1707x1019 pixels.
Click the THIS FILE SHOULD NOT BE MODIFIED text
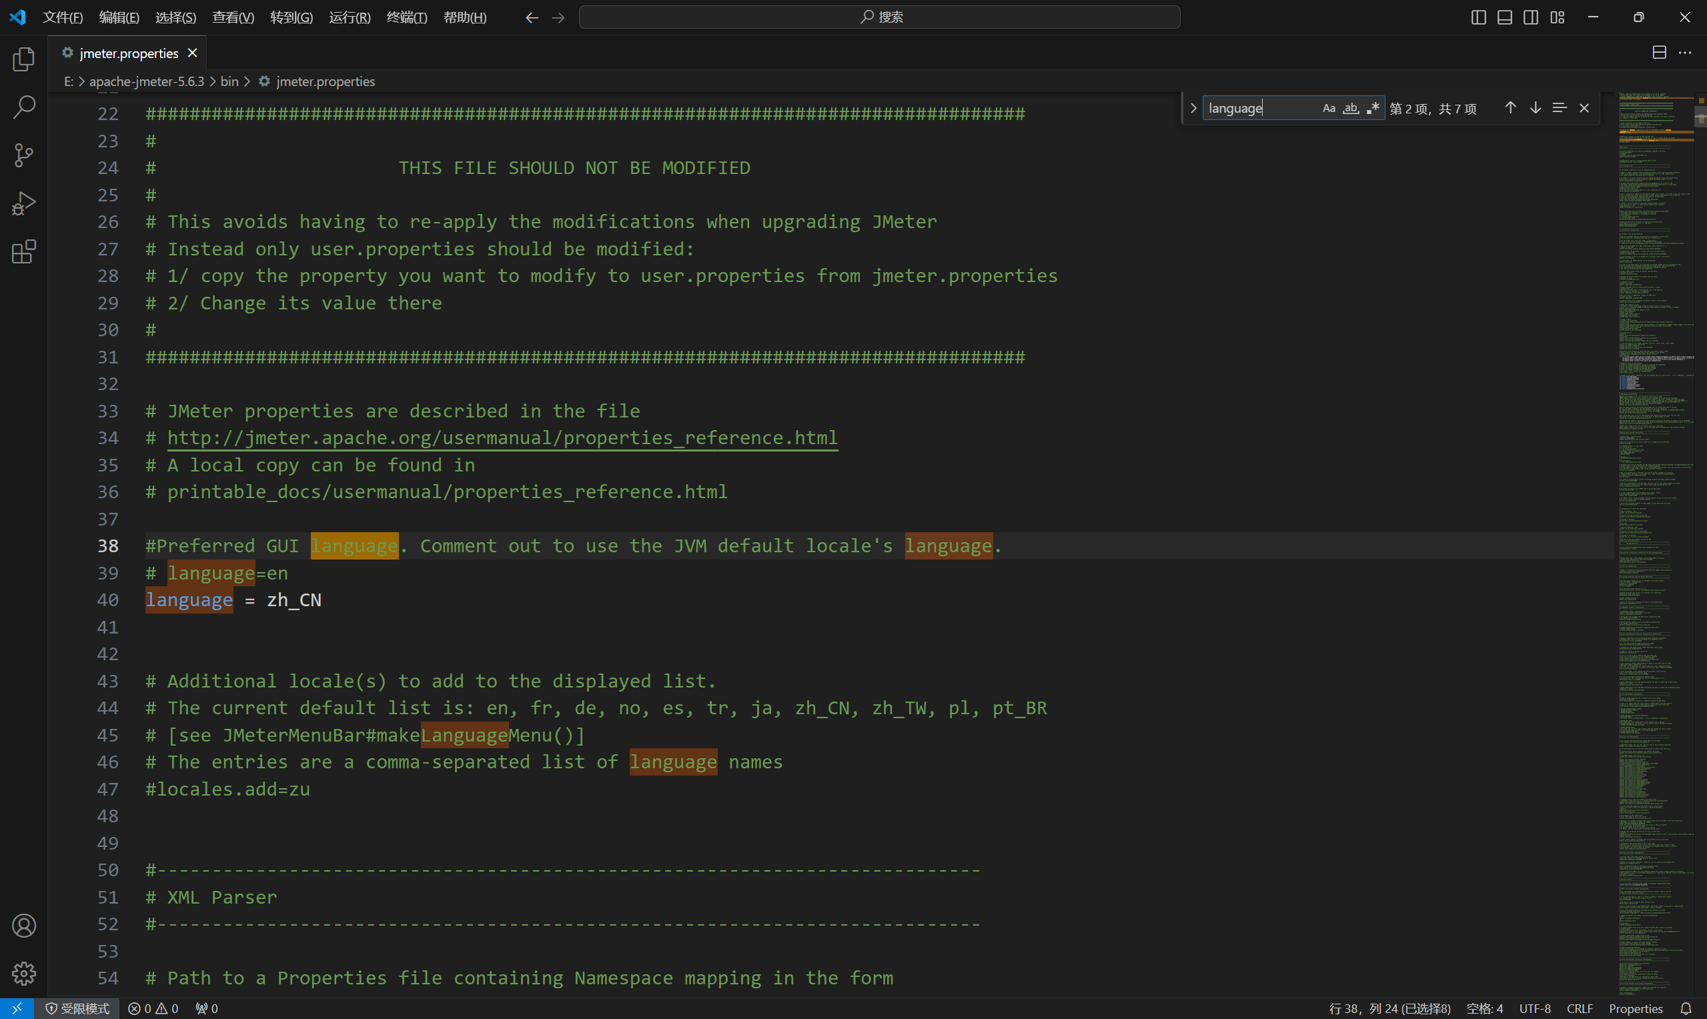(575, 167)
